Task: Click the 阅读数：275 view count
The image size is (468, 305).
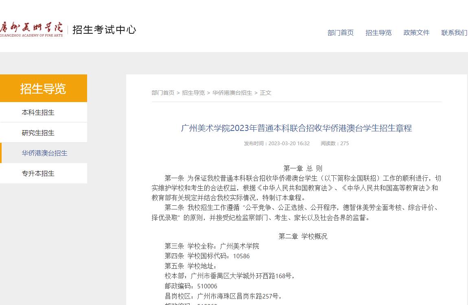Action: tap(335, 144)
